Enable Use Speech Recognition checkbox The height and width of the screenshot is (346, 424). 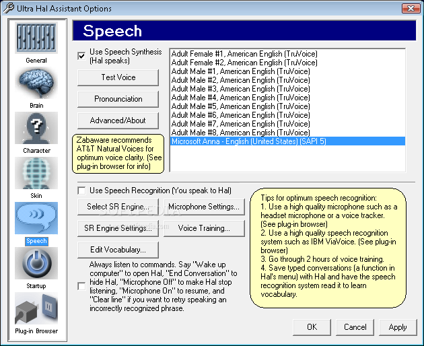[x=81, y=191]
